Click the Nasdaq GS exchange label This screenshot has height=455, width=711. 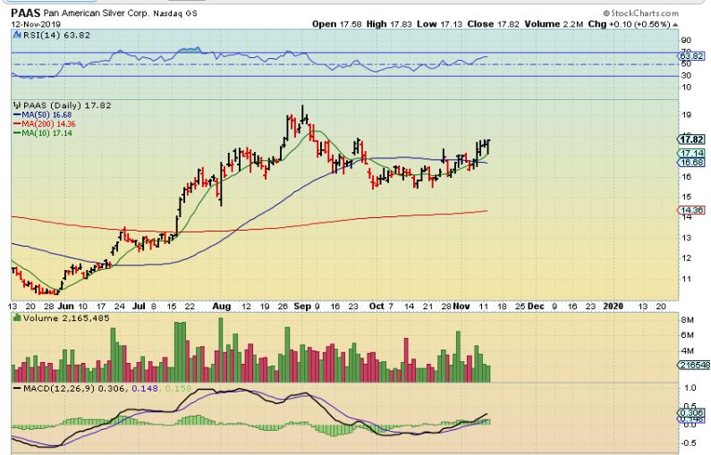(175, 13)
